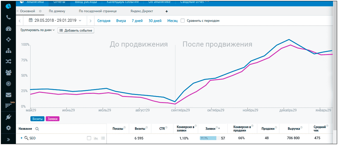The width and height of the screenshot is (338, 145).
Task: Click the shuffle arrows icon in sidebar
Action: [x=8, y=62]
